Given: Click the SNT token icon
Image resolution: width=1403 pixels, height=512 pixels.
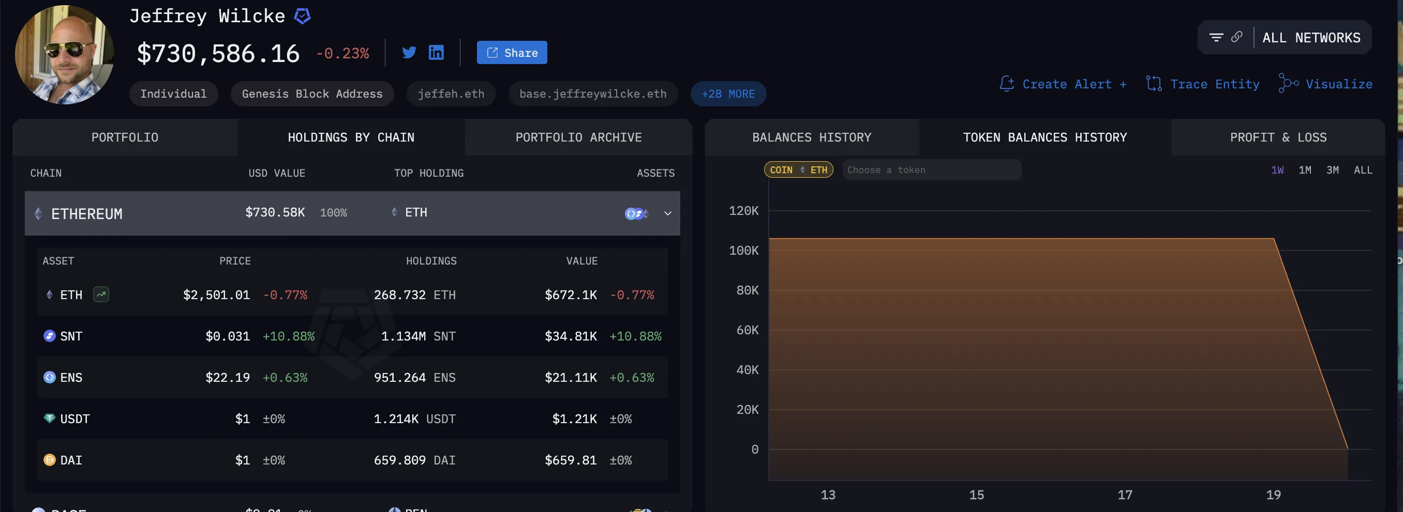Looking at the screenshot, I should point(50,336).
